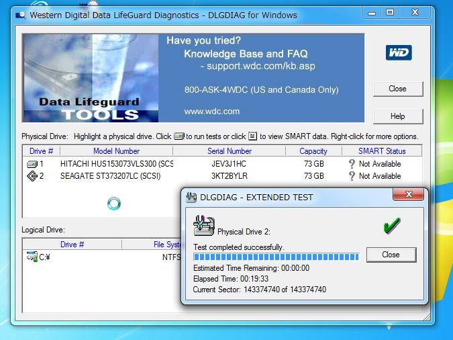
Task: Select HITACHI HUS153073VLS300 drive row
Action: [x=222, y=164]
